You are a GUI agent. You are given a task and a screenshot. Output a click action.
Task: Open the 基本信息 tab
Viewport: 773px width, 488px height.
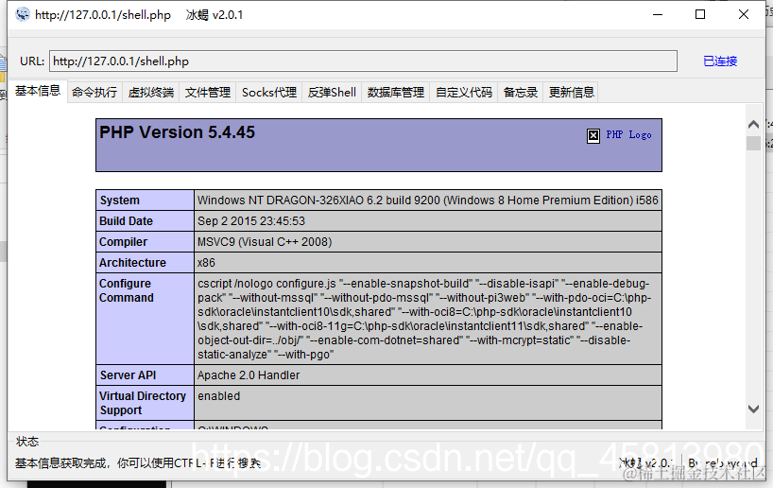click(x=38, y=91)
